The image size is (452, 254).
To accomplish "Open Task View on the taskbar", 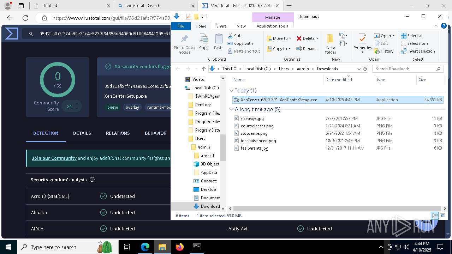I will tap(127, 247).
